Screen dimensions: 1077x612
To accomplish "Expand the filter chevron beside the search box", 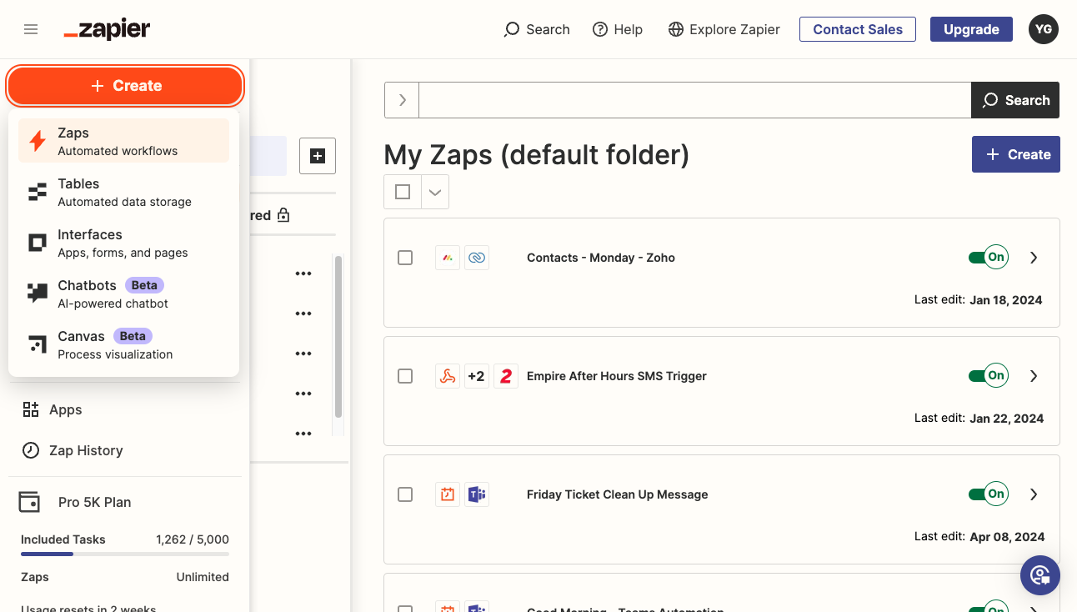I will (402, 100).
